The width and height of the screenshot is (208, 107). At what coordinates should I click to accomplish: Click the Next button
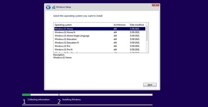click(150, 85)
